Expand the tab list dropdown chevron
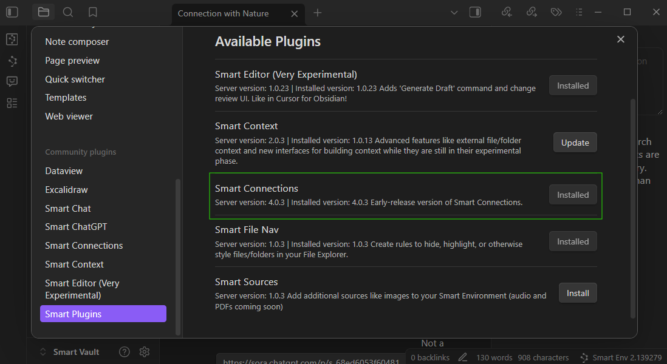Viewport: 667px width, 364px height. coord(454,12)
